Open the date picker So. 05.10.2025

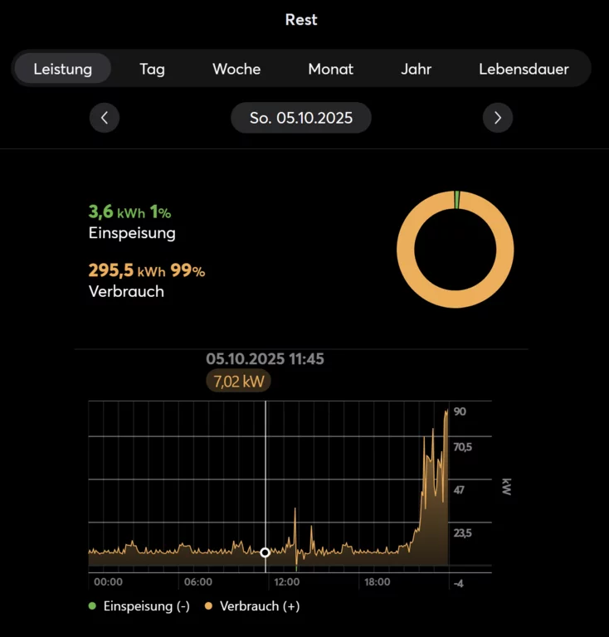(300, 118)
